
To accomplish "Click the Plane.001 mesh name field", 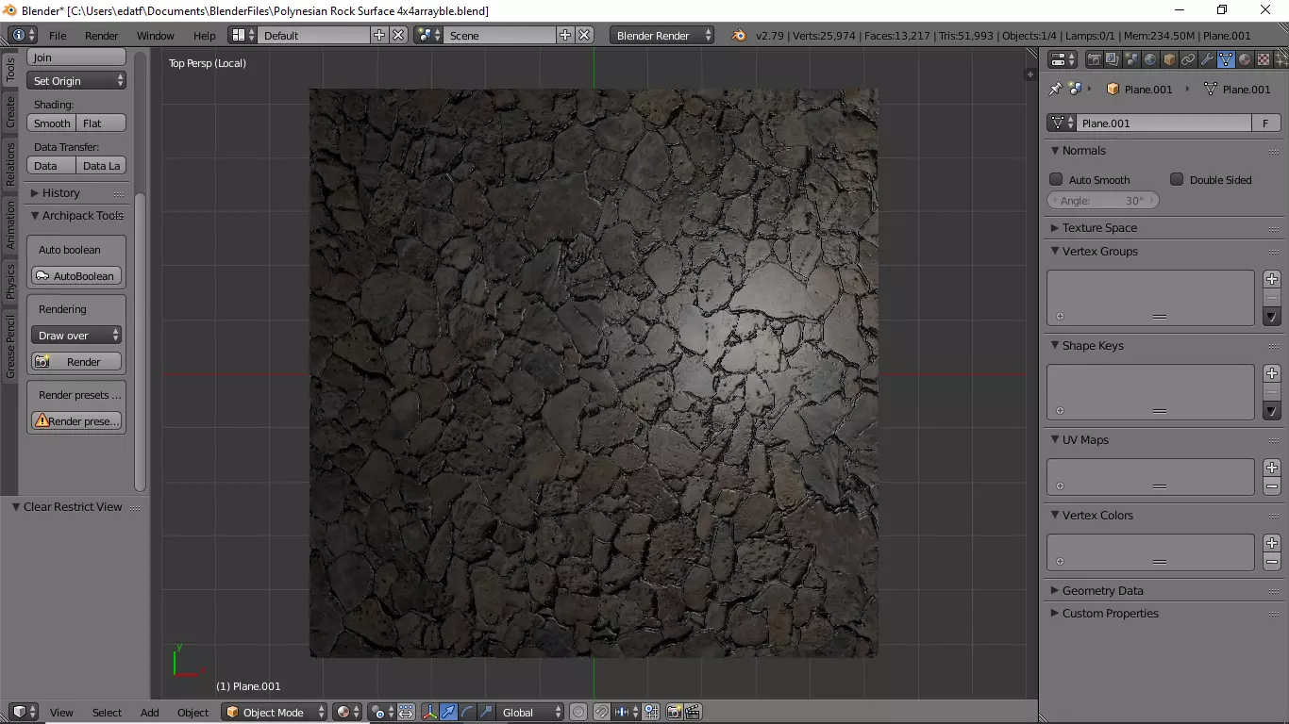I will (1163, 123).
